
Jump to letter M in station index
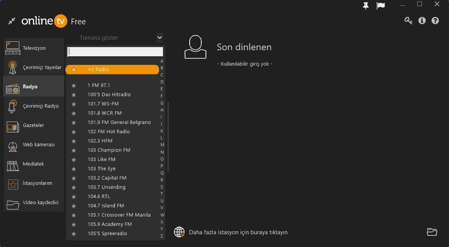162,145
